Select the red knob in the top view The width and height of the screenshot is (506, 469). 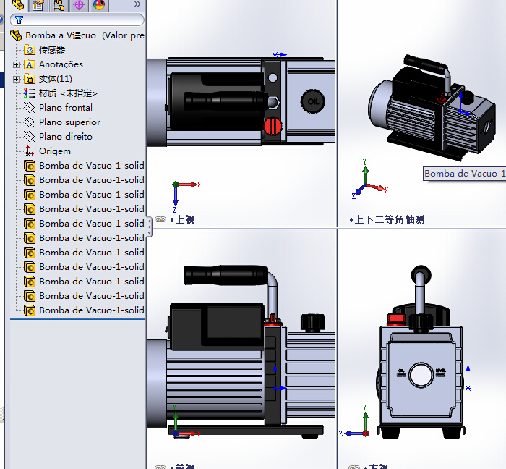273,126
